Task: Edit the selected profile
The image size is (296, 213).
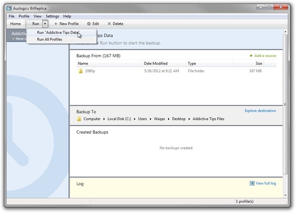Action: [x=93, y=24]
